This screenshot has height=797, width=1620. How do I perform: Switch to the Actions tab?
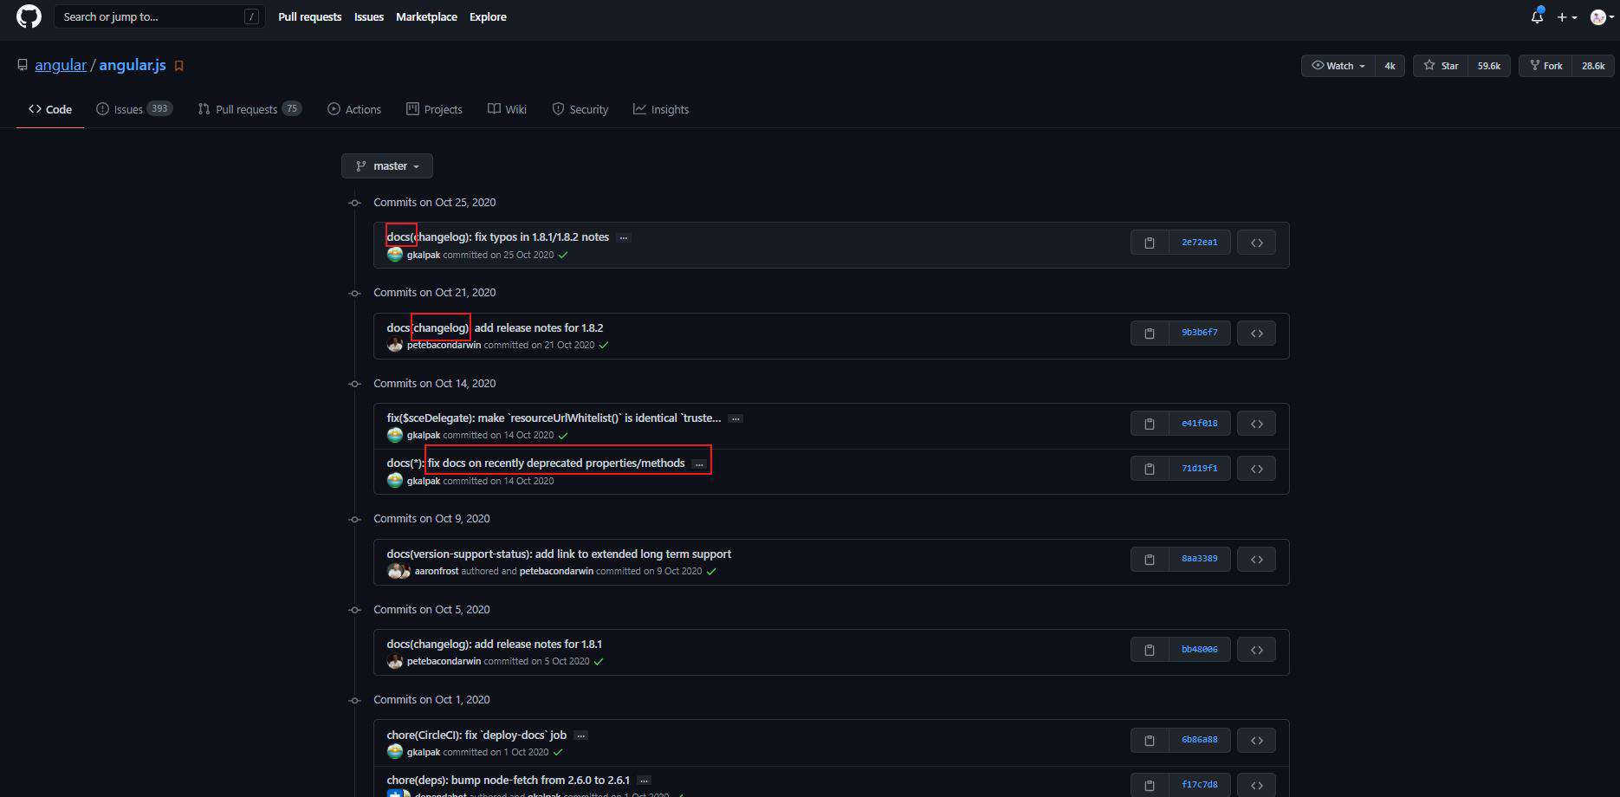coord(354,109)
